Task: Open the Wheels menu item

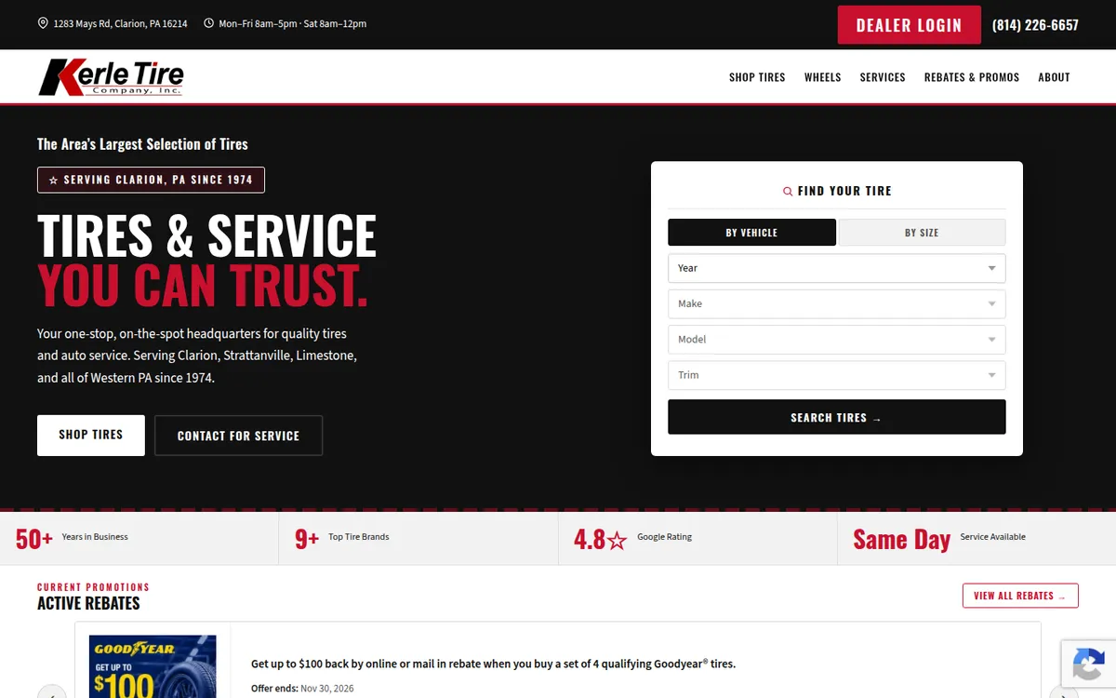Action: [822, 77]
